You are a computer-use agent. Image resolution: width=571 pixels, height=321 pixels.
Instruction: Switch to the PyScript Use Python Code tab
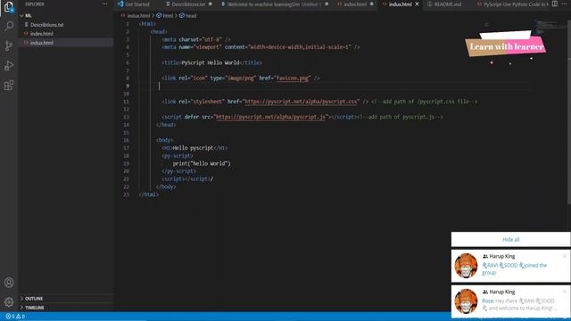tap(515, 4)
